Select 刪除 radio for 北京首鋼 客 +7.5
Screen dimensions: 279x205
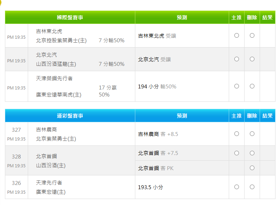[252, 153]
